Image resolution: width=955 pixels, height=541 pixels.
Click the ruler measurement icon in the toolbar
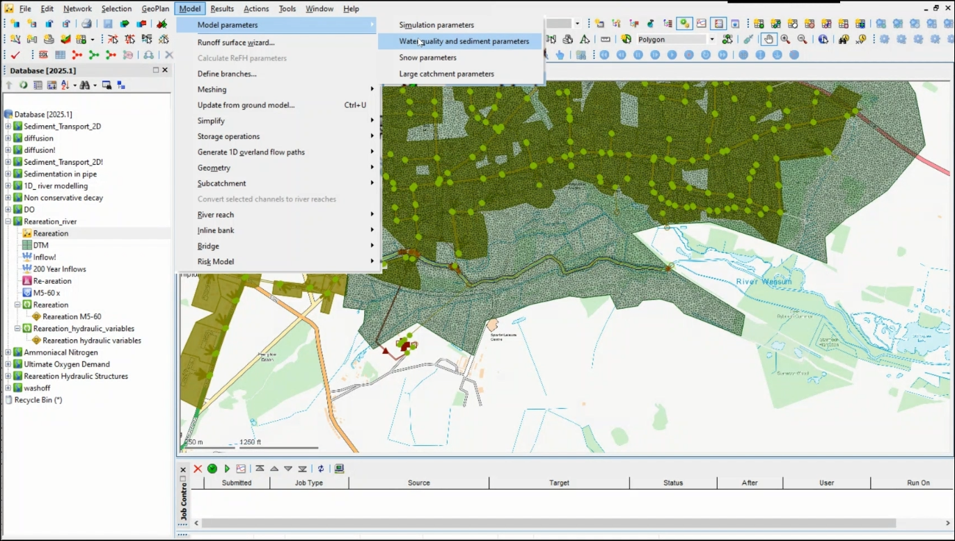point(606,40)
